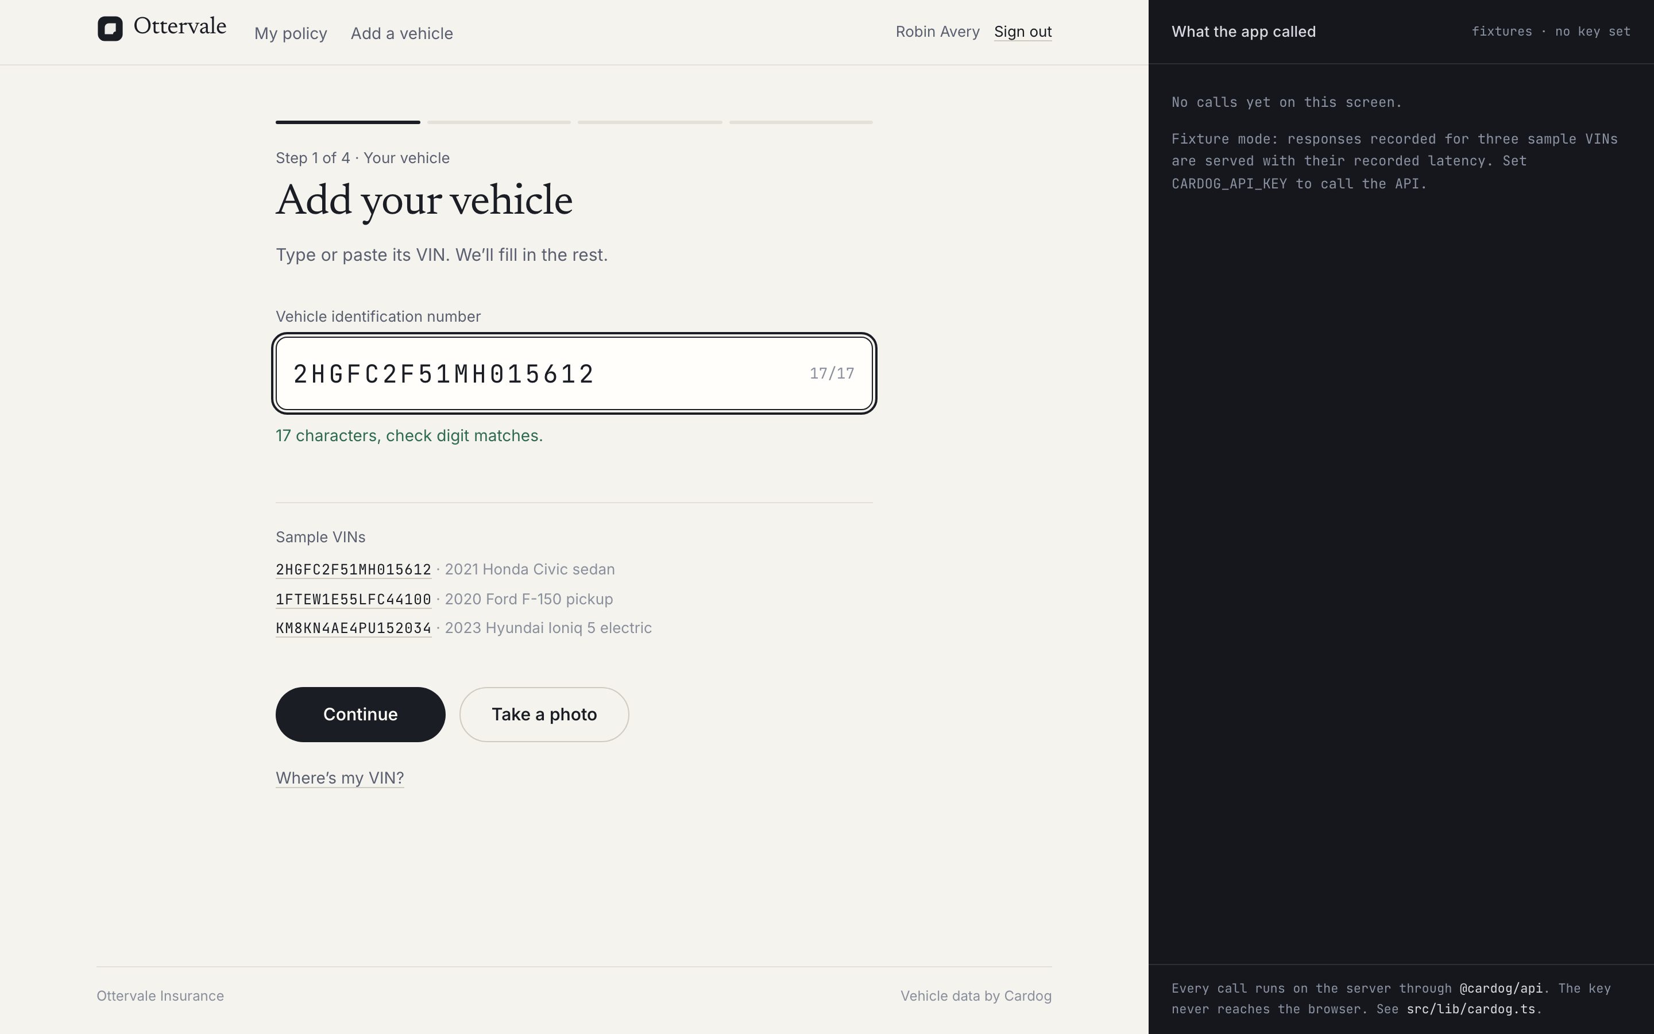Image resolution: width=1654 pixels, height=1034 pixels.
Task: Click the fixtures no key set status
Action: point(1551,32)
